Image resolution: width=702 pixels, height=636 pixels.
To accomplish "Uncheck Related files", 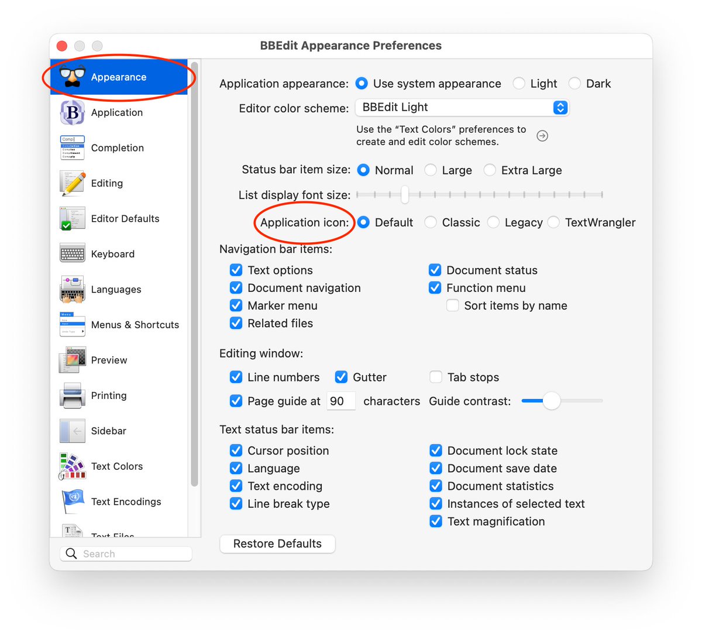I will pyautogui.click(x=236, y=323).
